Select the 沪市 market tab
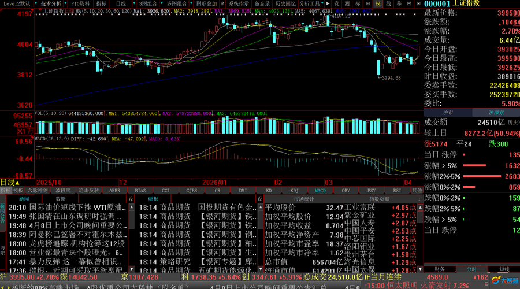 tap(448, 113)
